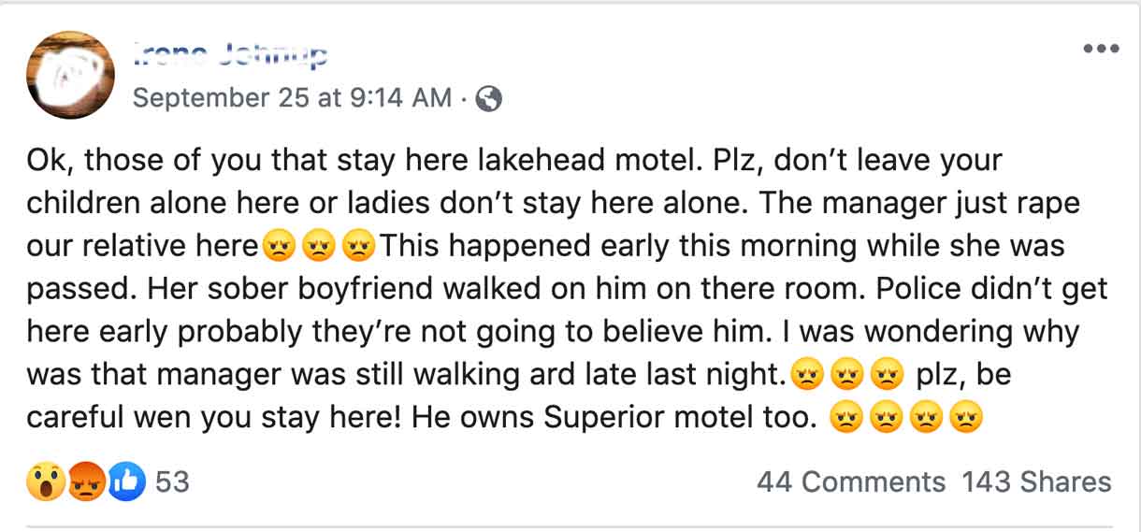Click first emoji right after "relative here"
Viewport: 1141px width, 532px height.
tap(279, 247)
